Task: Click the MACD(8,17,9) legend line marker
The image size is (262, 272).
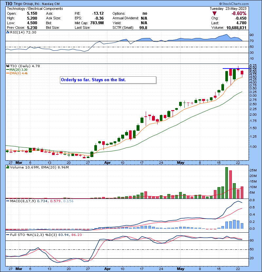Action: [8, 201]
